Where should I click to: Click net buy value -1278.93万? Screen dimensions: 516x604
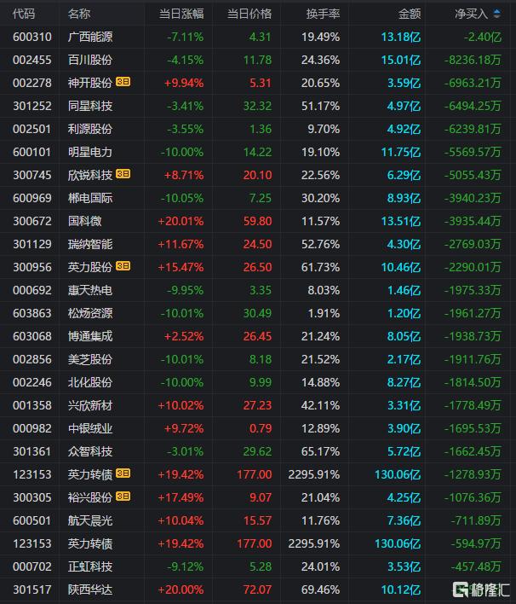click(x=473, y=474)
